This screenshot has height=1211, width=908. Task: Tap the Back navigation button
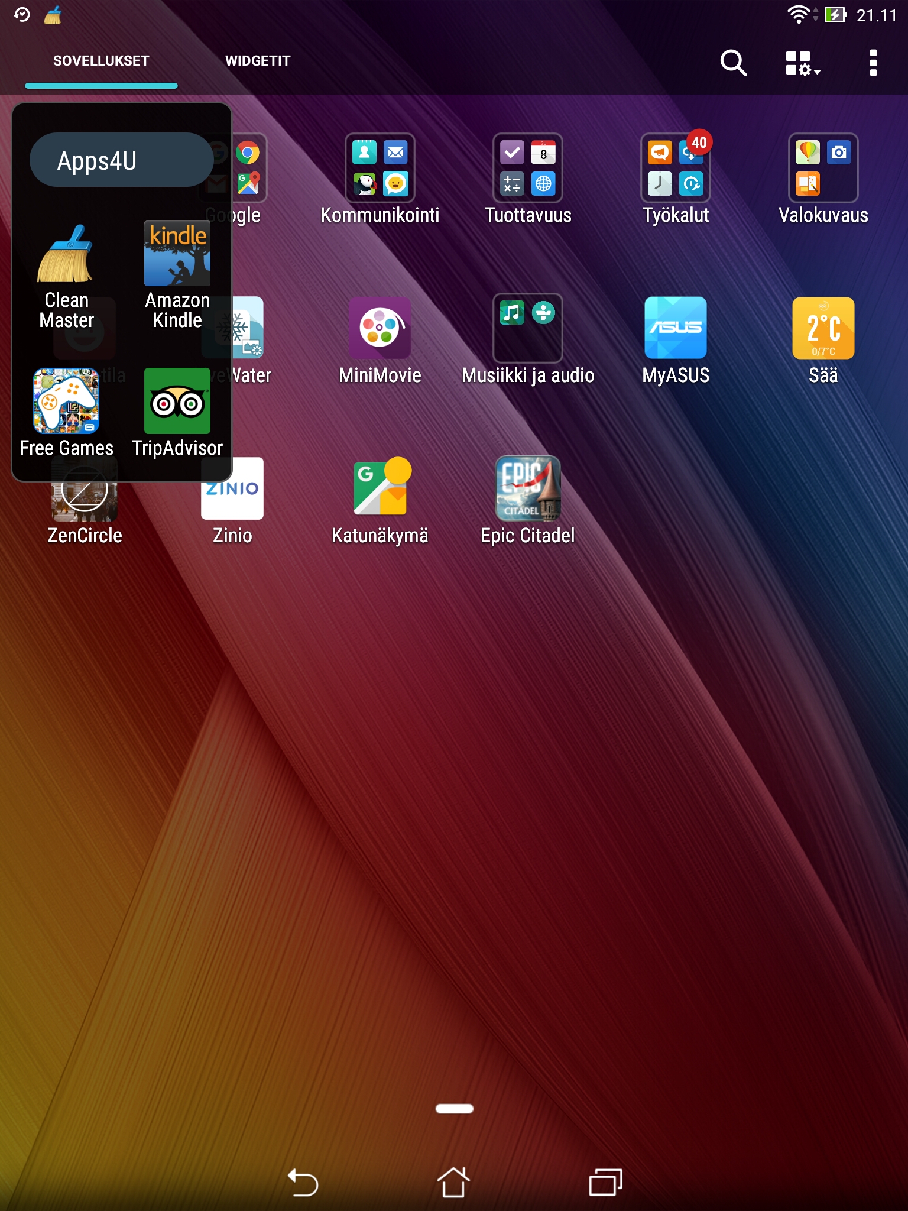(303, 1183)
